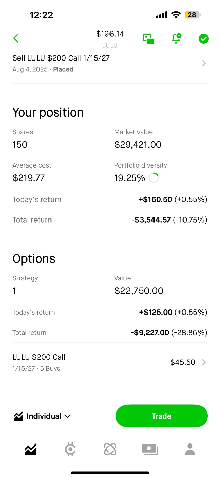Tap the green Trade button
This screenshot has width=220, height=478.
[161, 416]
